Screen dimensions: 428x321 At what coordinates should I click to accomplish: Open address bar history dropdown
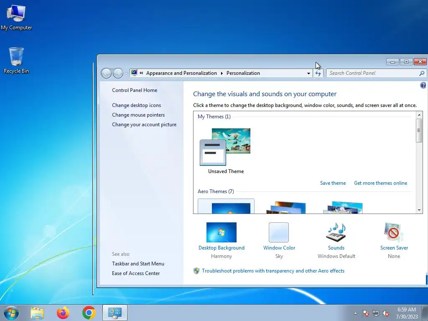tap(308, 73)
